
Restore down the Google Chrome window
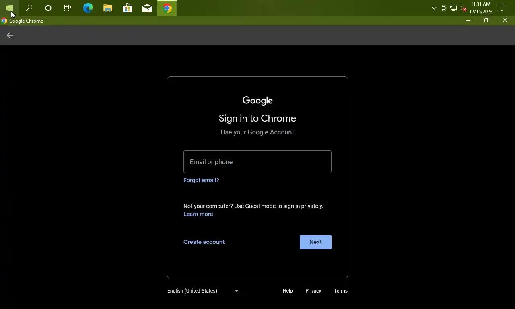tap(486, 21)
